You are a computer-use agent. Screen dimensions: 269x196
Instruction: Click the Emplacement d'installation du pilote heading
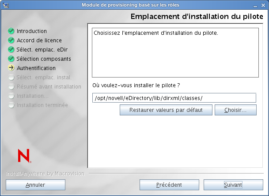[x=197, y=17]
